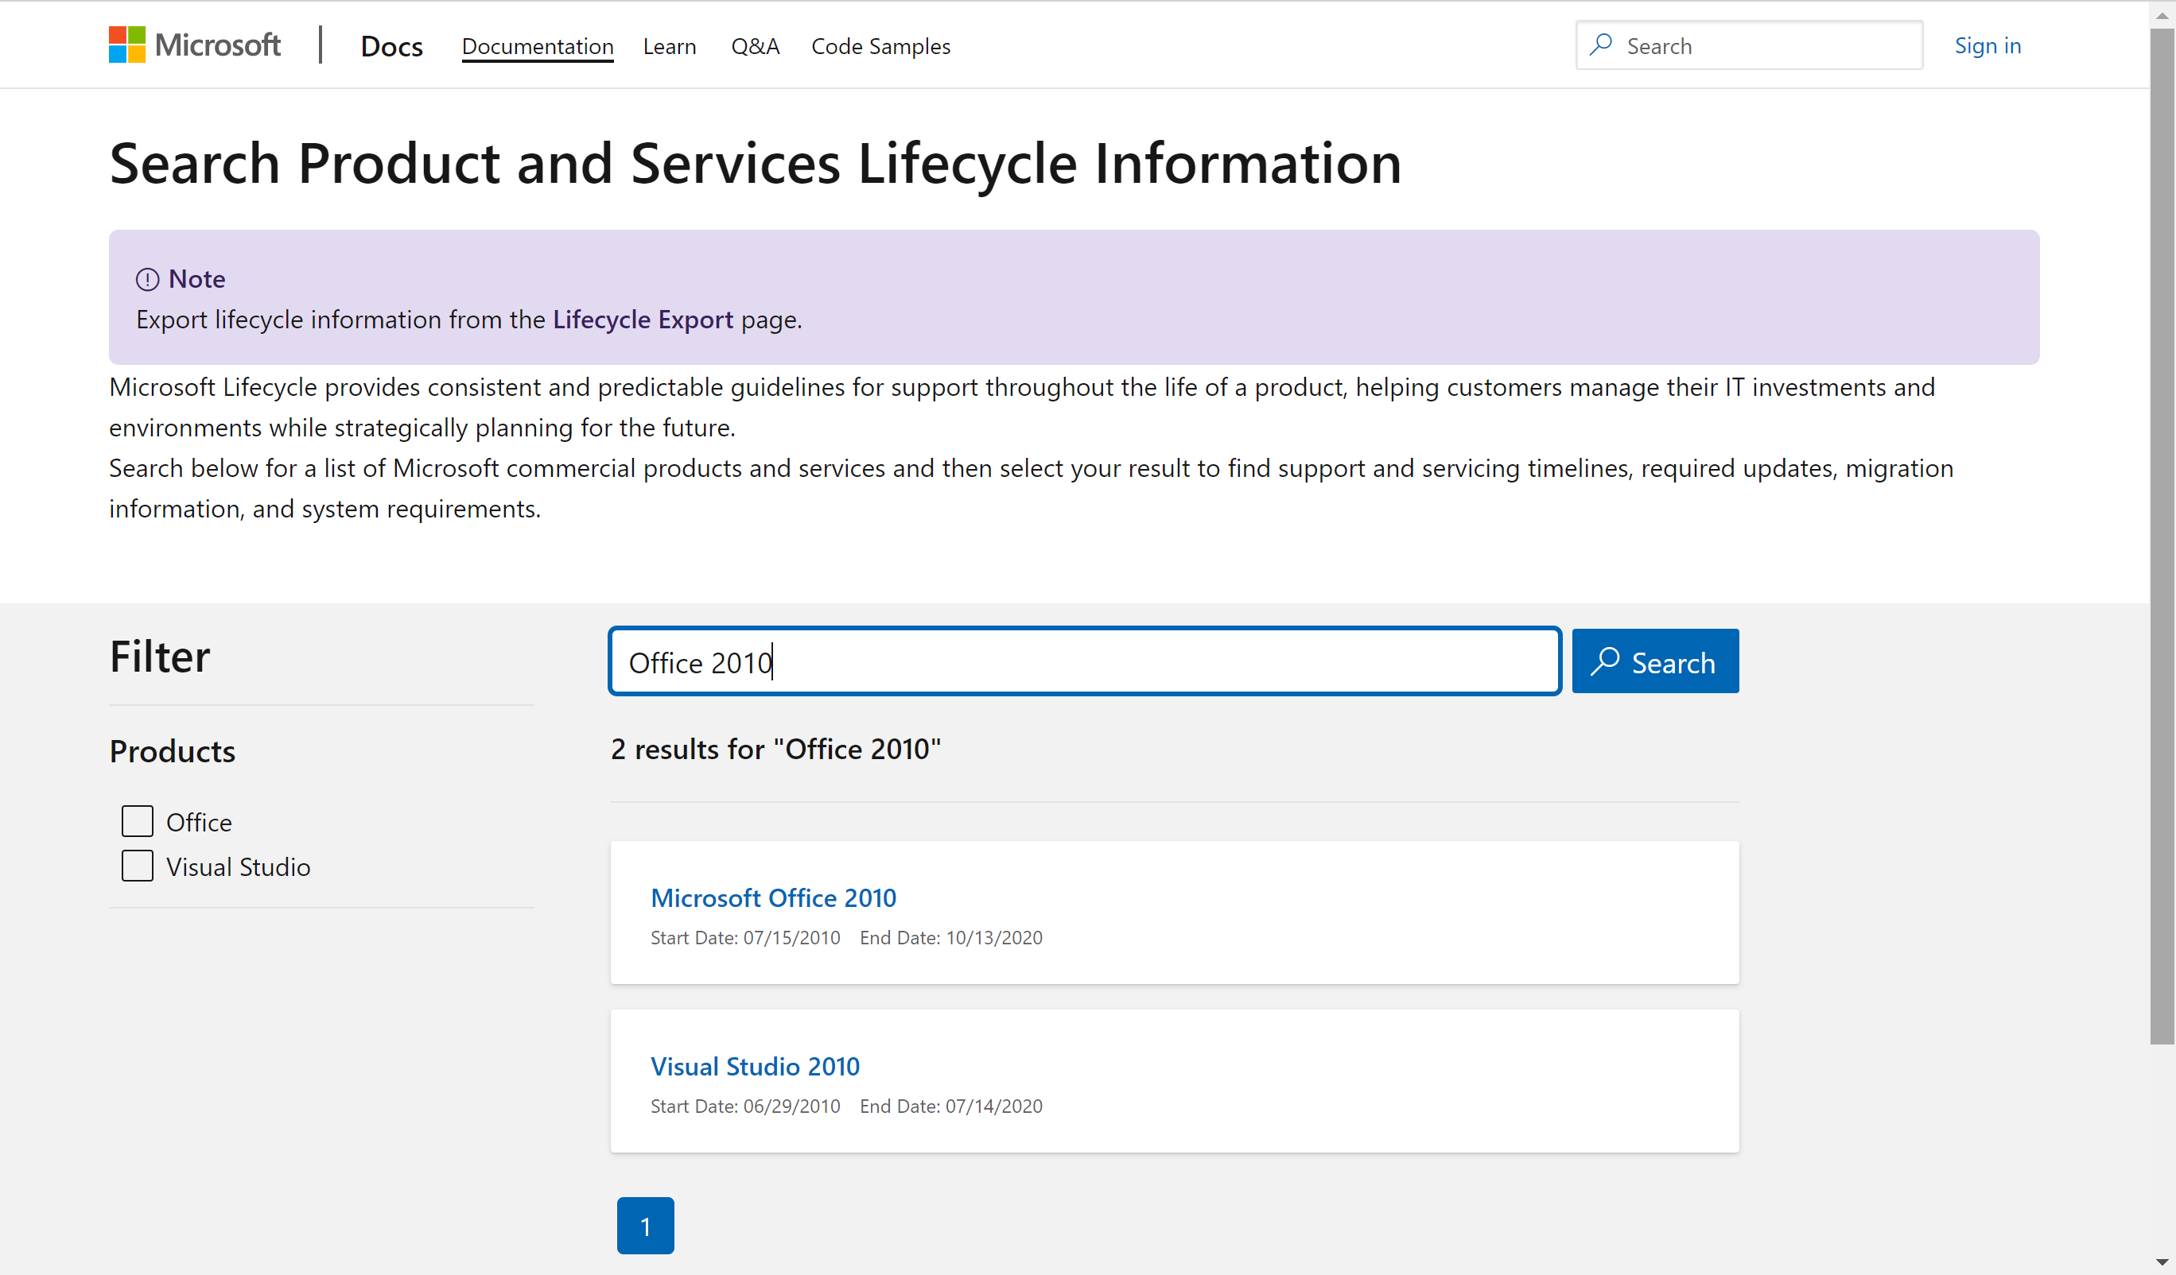Select the Documentation tab in the header
Screen dimensions: 2176x1275
pos(537,46)
